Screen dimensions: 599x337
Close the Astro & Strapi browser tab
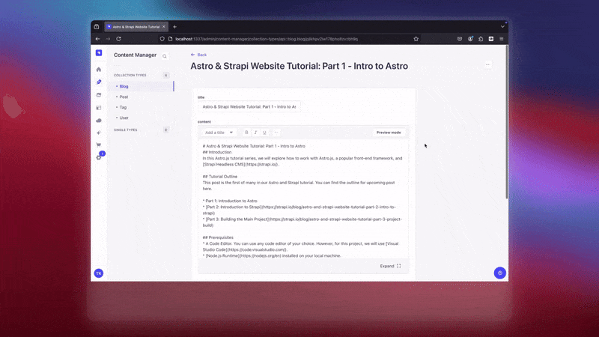click(164, 27)
